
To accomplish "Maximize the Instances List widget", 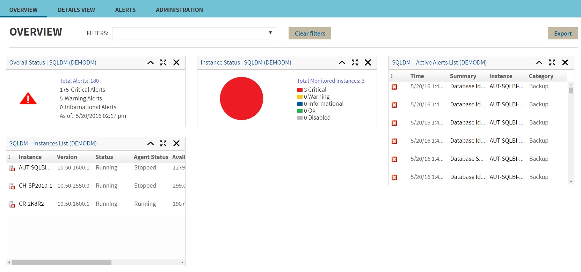I will click(163, 143).
